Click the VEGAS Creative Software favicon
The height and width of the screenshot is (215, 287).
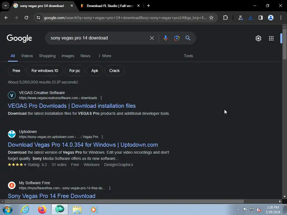pyautogui.click(x=12, y=95)
